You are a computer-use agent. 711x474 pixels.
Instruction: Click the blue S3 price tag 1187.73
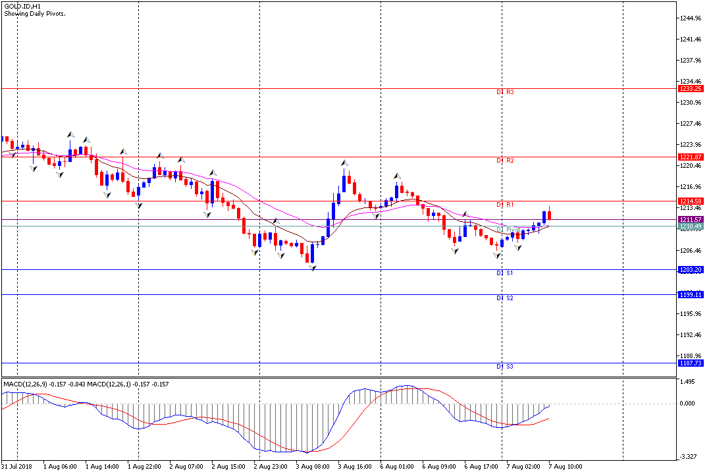pos(691,363)
